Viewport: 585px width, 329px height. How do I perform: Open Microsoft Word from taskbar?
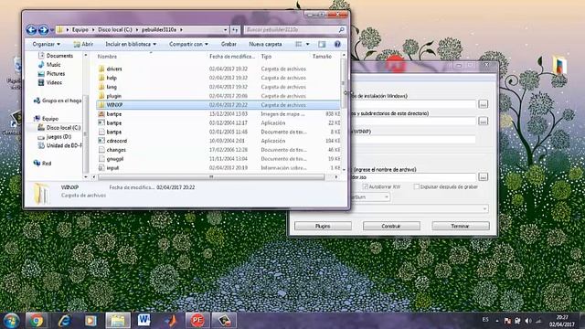144,321
